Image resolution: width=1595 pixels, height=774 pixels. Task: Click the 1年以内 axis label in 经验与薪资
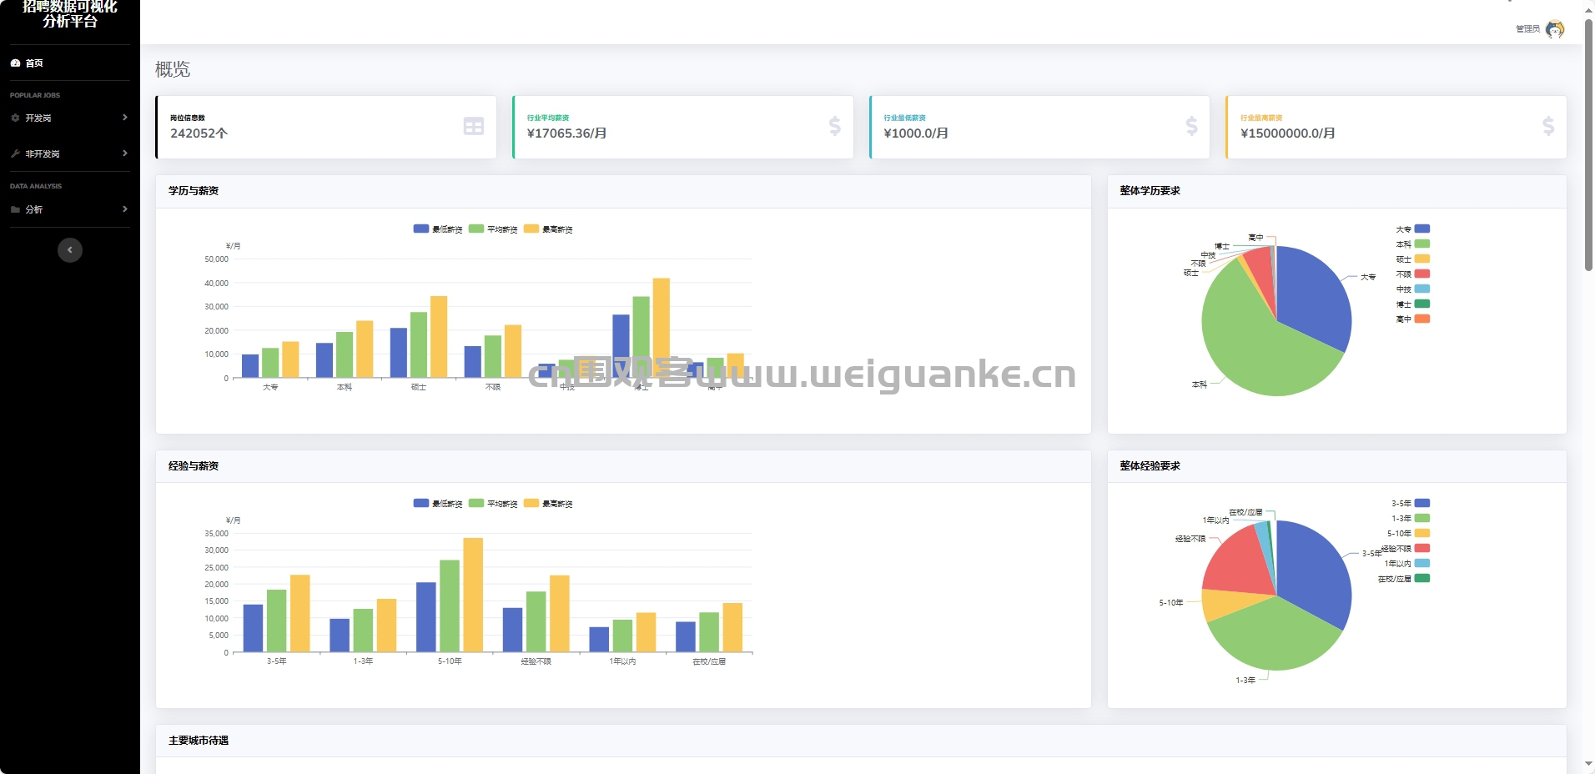pos(622,661)
